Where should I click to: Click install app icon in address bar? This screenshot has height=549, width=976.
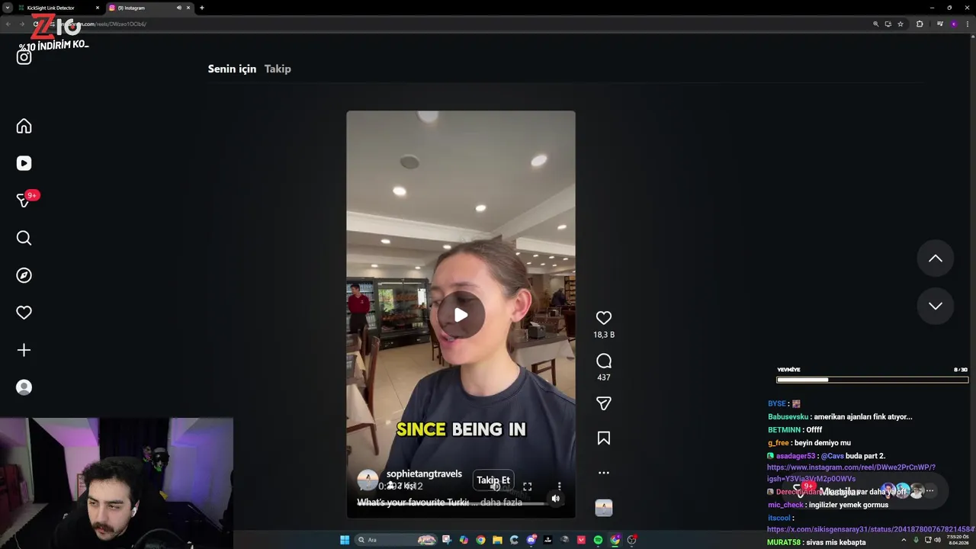tap(888, 24)
